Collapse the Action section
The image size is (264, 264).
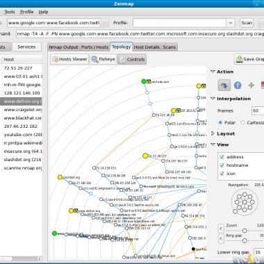213,72
